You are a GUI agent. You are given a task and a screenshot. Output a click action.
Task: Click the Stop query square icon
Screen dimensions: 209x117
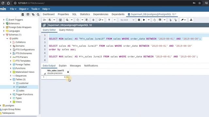coord(139,20)
